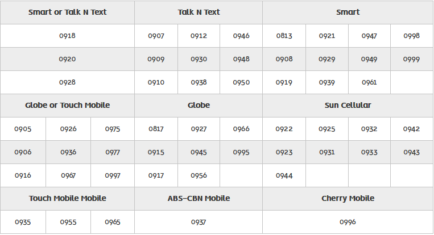Click the ABS-CBN Mobile header cell
Image resolution: width=434 pixels, height=235 pixels.
coord(199,198)
